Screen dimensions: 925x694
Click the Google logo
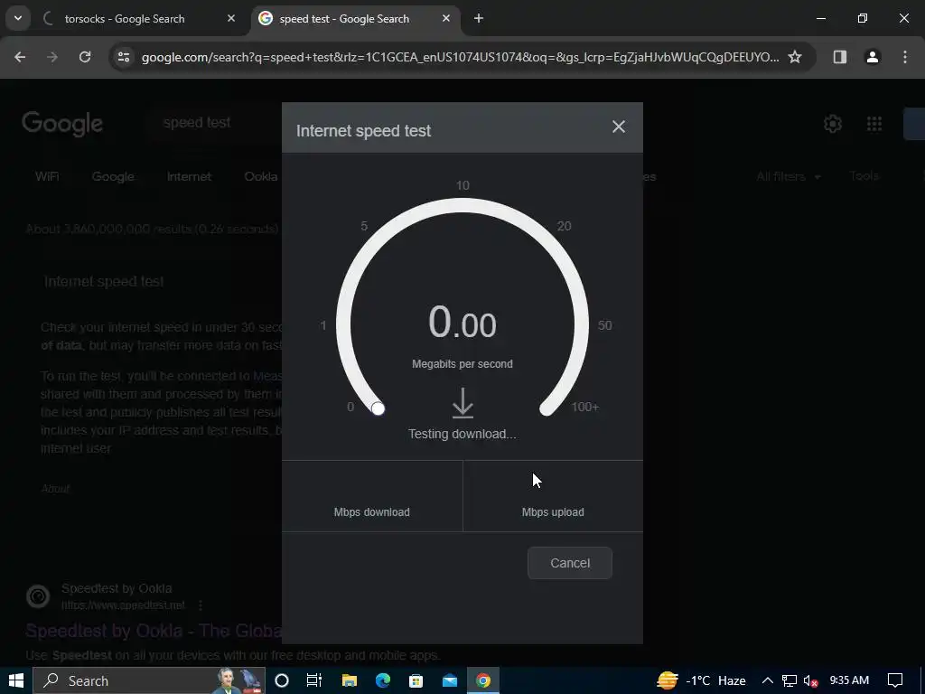(x=62, y=123)
